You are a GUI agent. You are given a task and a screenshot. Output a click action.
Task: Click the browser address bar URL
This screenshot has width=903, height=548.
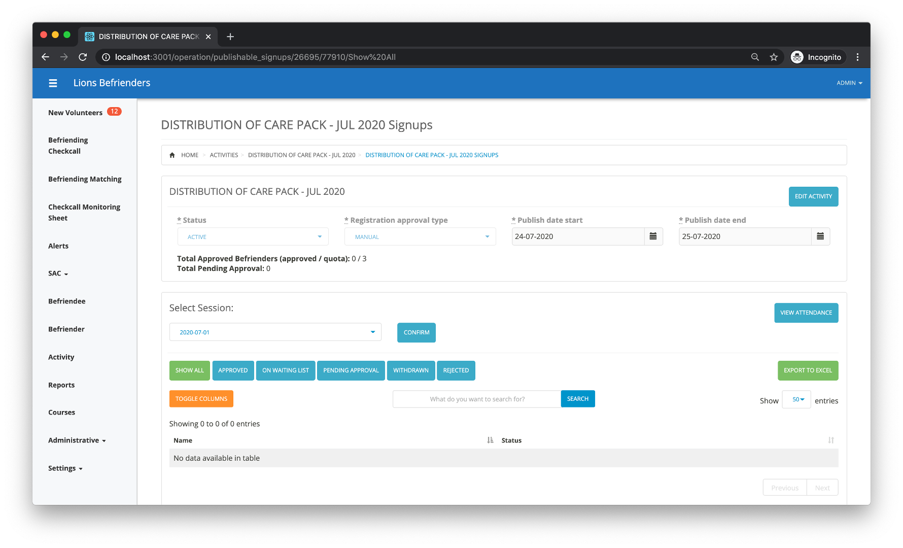(255, 57)
